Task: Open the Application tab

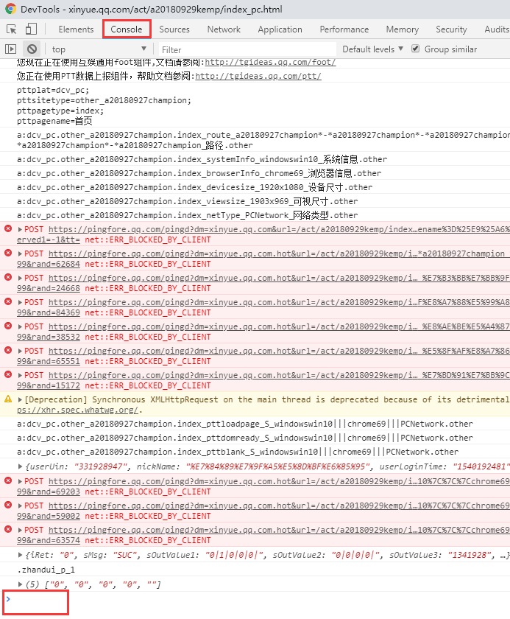Action: coord(280,29)
